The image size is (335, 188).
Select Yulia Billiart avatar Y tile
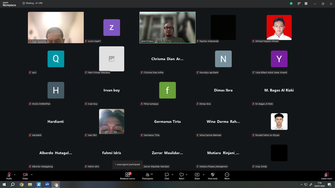279,59
